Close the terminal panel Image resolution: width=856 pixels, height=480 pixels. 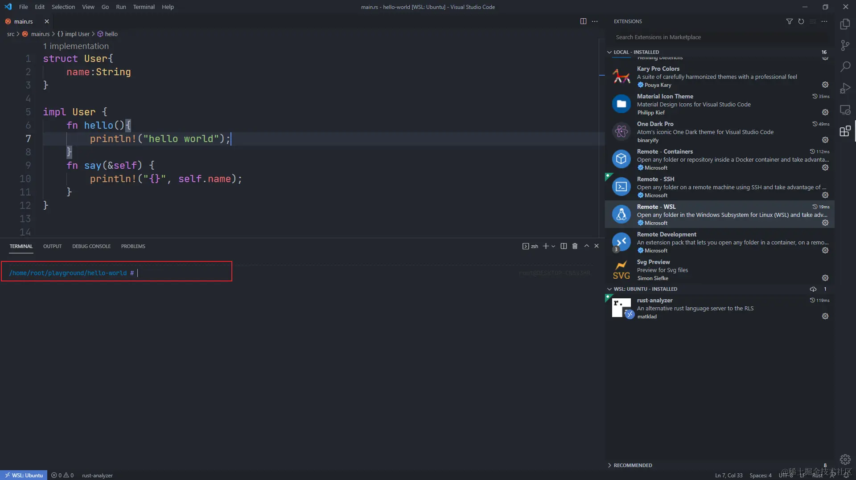pos(597,246)
